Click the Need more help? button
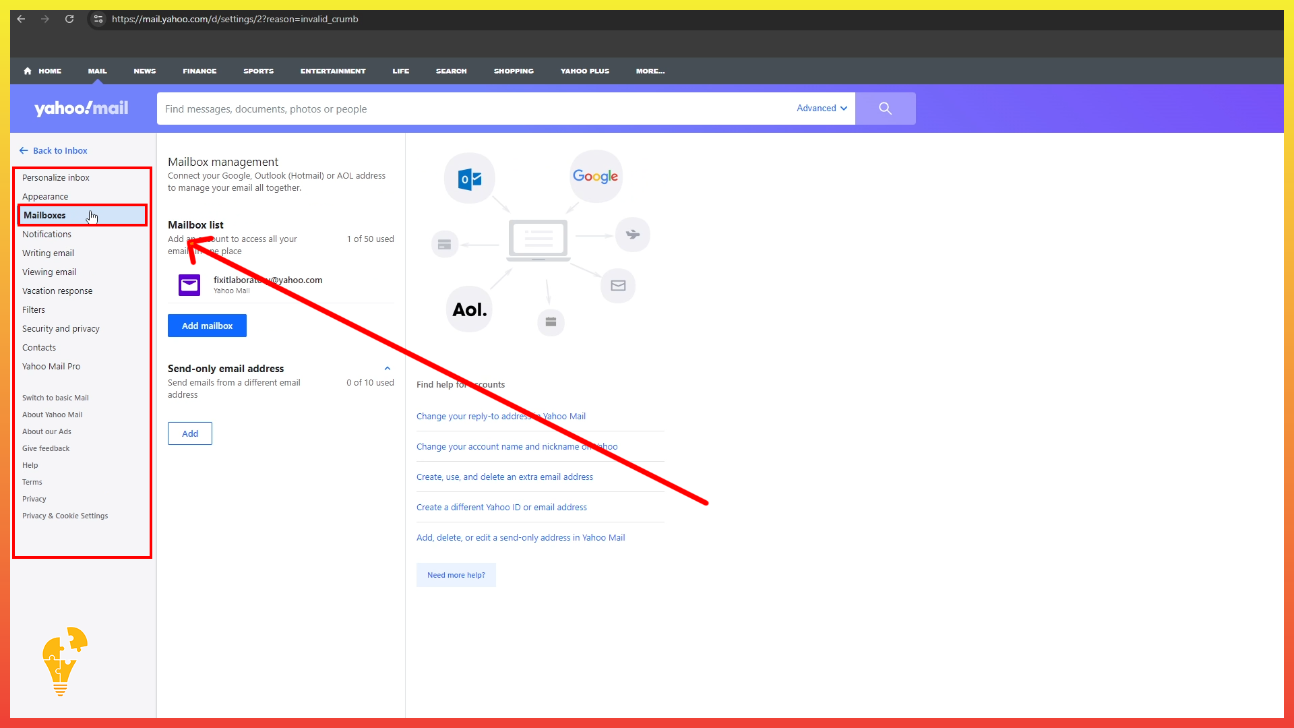Screen dimensions: 1294x728 (x=456, y=575)
